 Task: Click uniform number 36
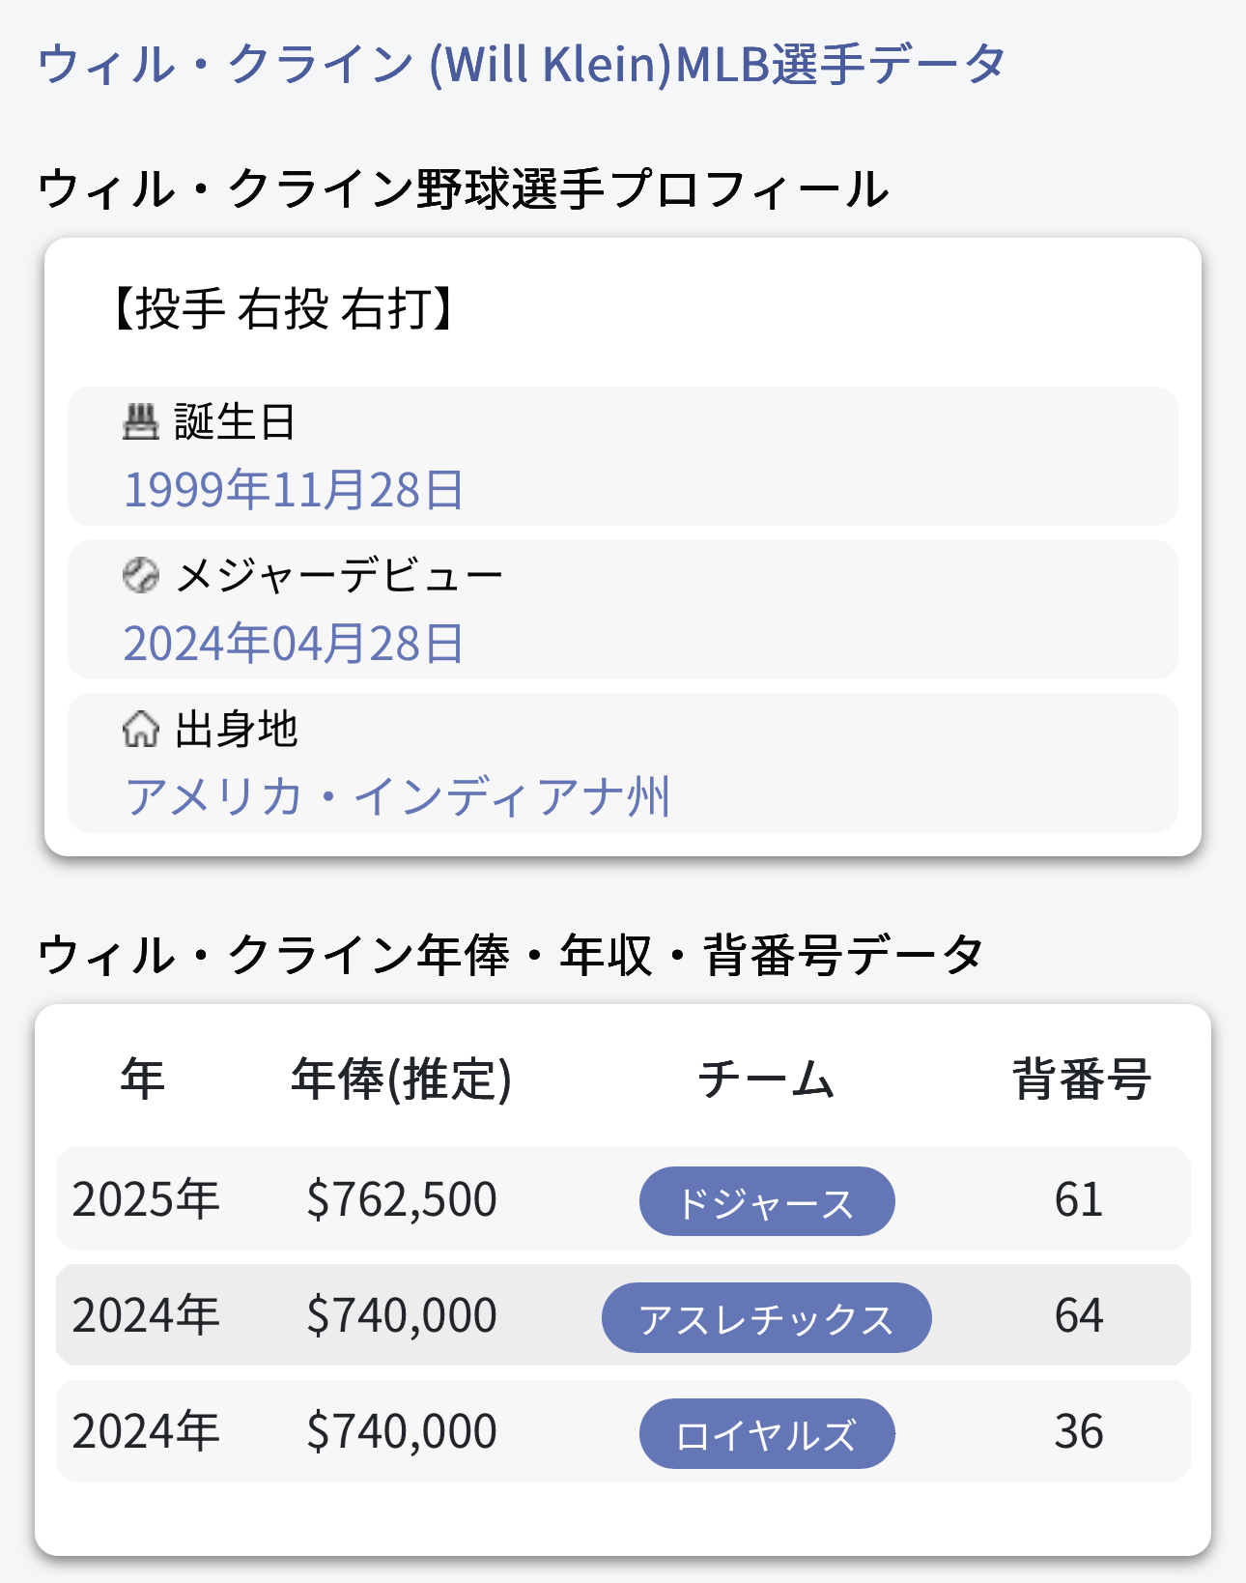coord(1079,1431)
